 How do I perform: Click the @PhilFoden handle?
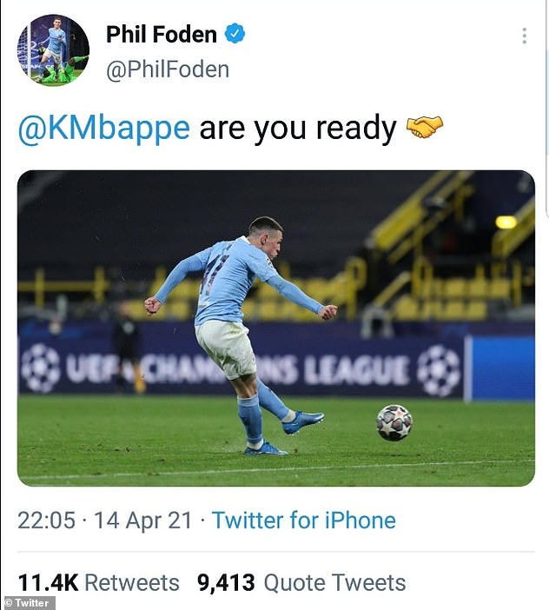pyautogui.click(x=168, y=70)
